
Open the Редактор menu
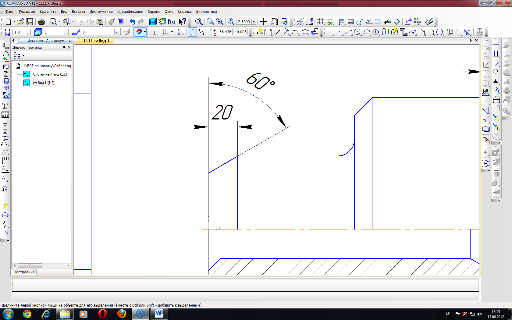(x=27, y=12)
